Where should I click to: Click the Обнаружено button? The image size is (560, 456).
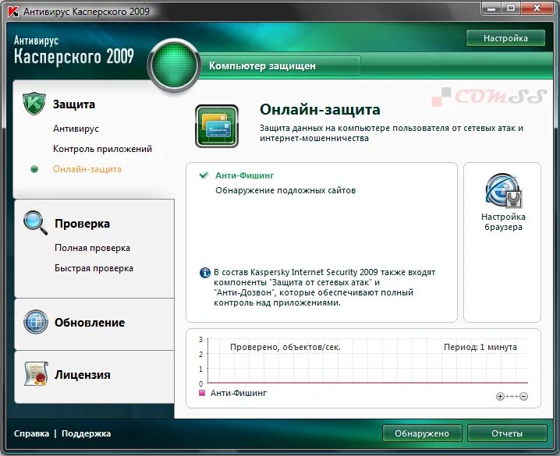[422, 433]
